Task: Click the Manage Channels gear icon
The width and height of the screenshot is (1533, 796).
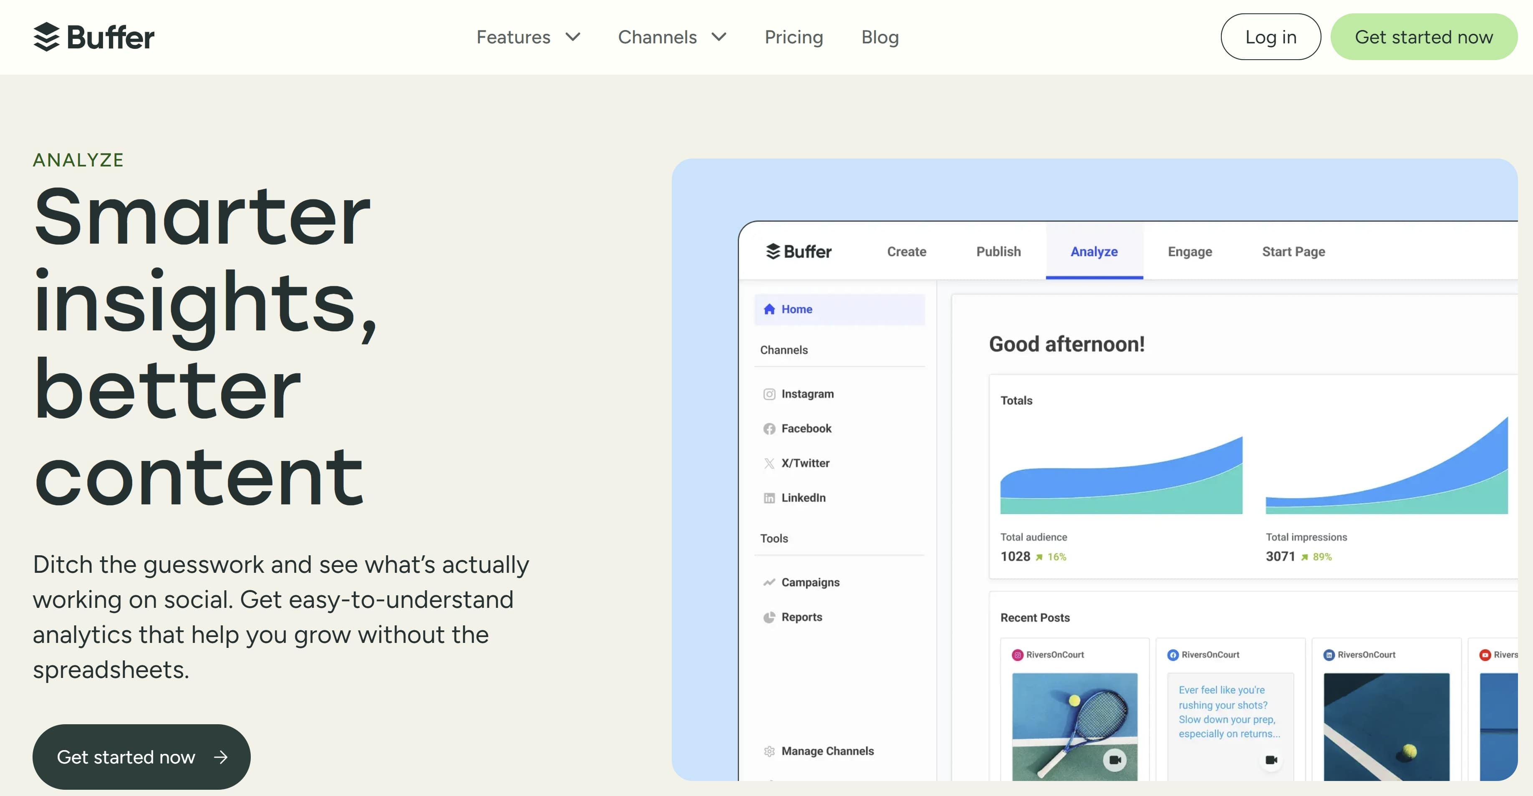Action: (x=769, y=751)
